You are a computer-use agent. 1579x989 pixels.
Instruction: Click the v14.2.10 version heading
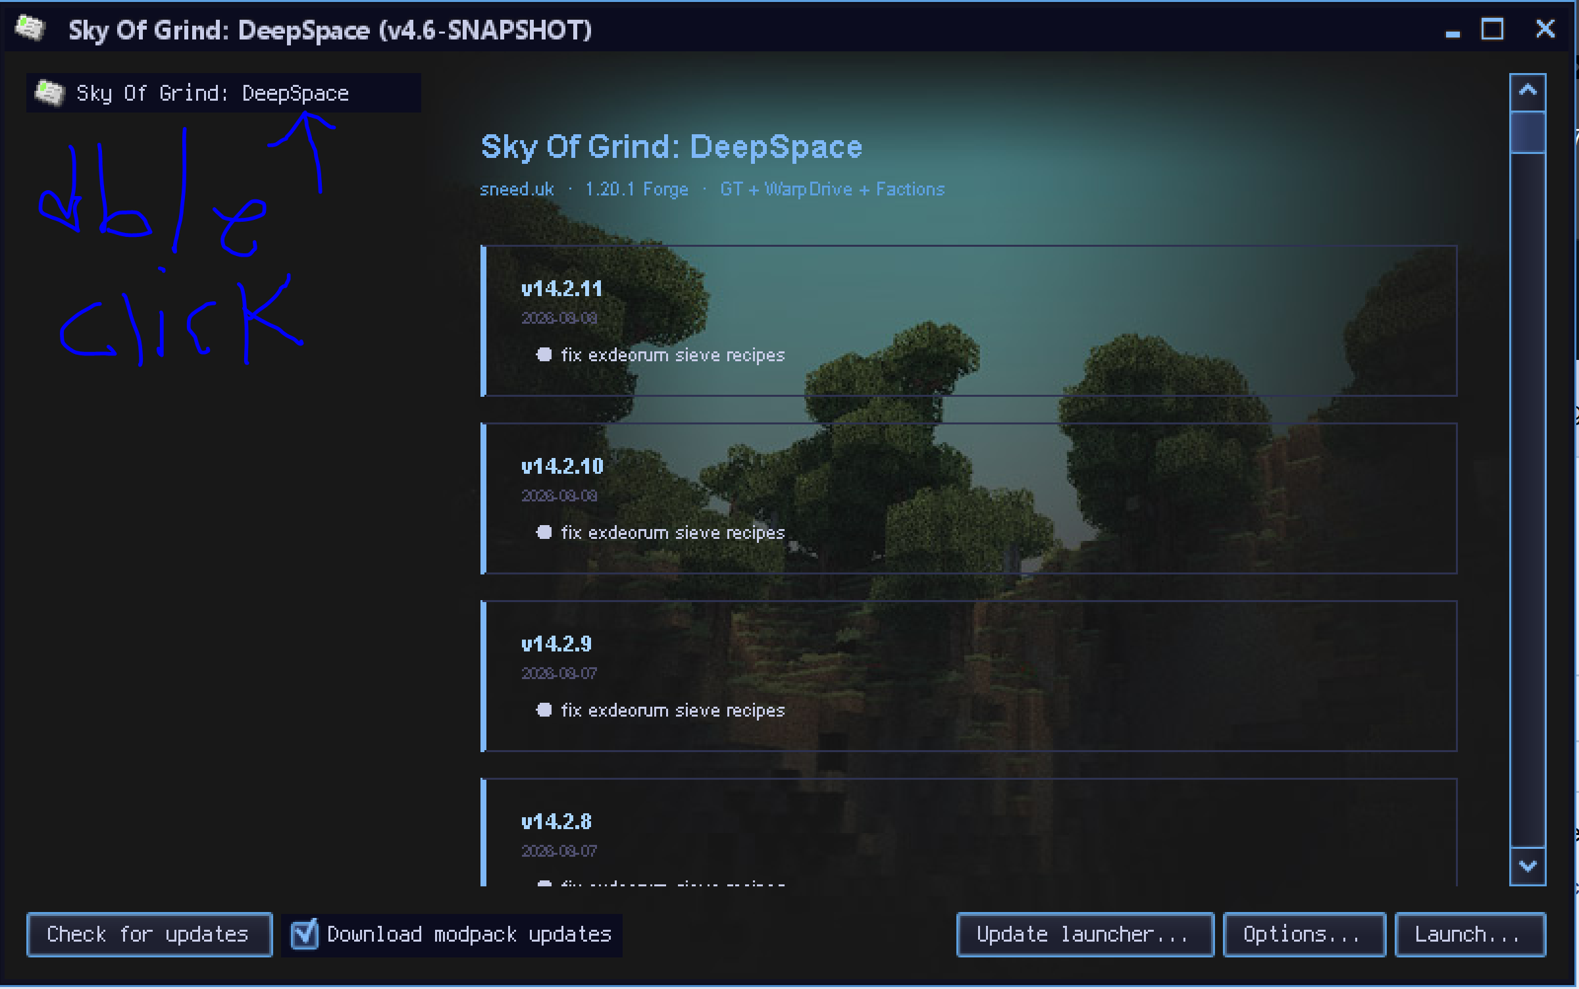(562, 467)
